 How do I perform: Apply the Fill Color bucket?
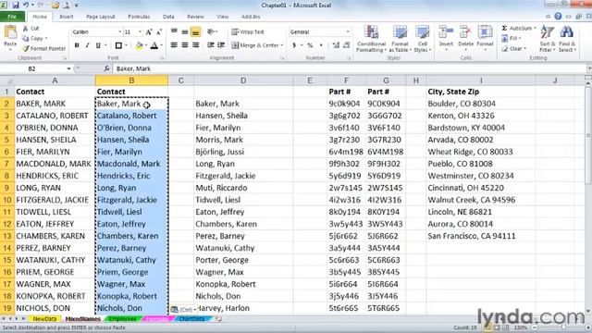pos(139,45)
